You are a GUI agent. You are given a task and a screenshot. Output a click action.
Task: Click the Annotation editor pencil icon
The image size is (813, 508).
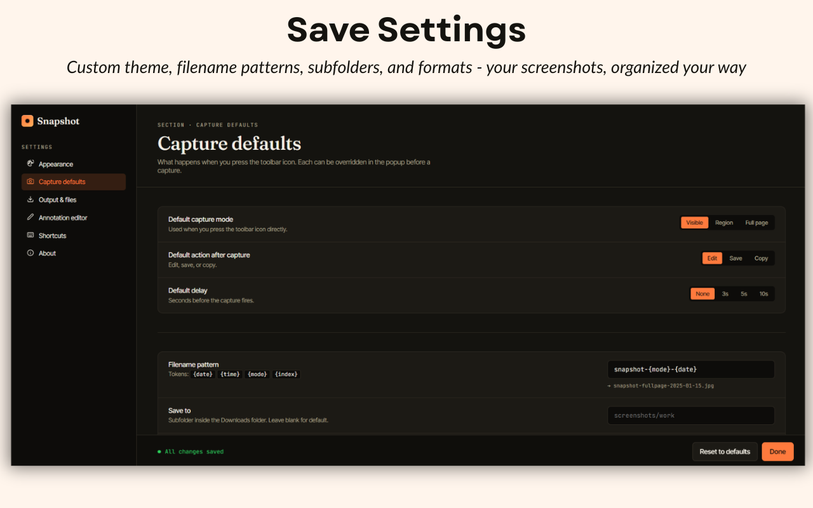[30, 217]
